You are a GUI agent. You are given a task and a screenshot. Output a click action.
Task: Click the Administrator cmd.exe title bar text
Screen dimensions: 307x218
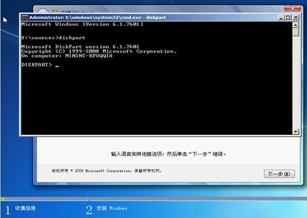(x=97, y=17)
